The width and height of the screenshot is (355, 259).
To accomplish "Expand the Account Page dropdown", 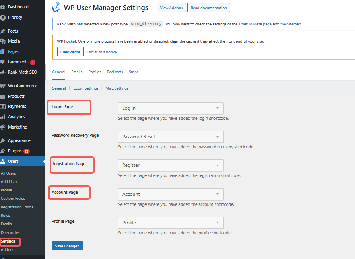I will click(171, 194).
